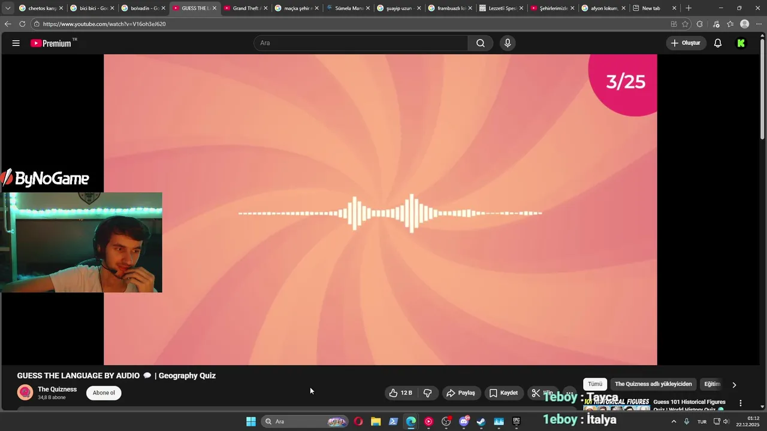Show hidden system tray icons
Viewport: 767px width, 431px height.
pyautogui.click(x=674, y=421)
